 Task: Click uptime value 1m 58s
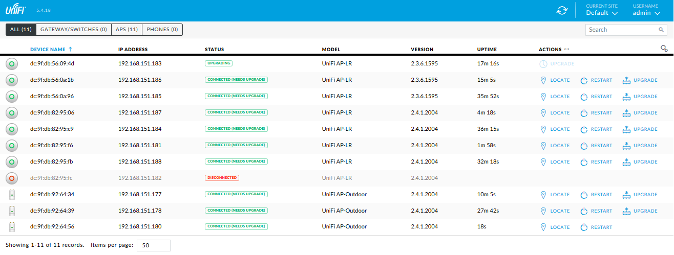[487, 146]
